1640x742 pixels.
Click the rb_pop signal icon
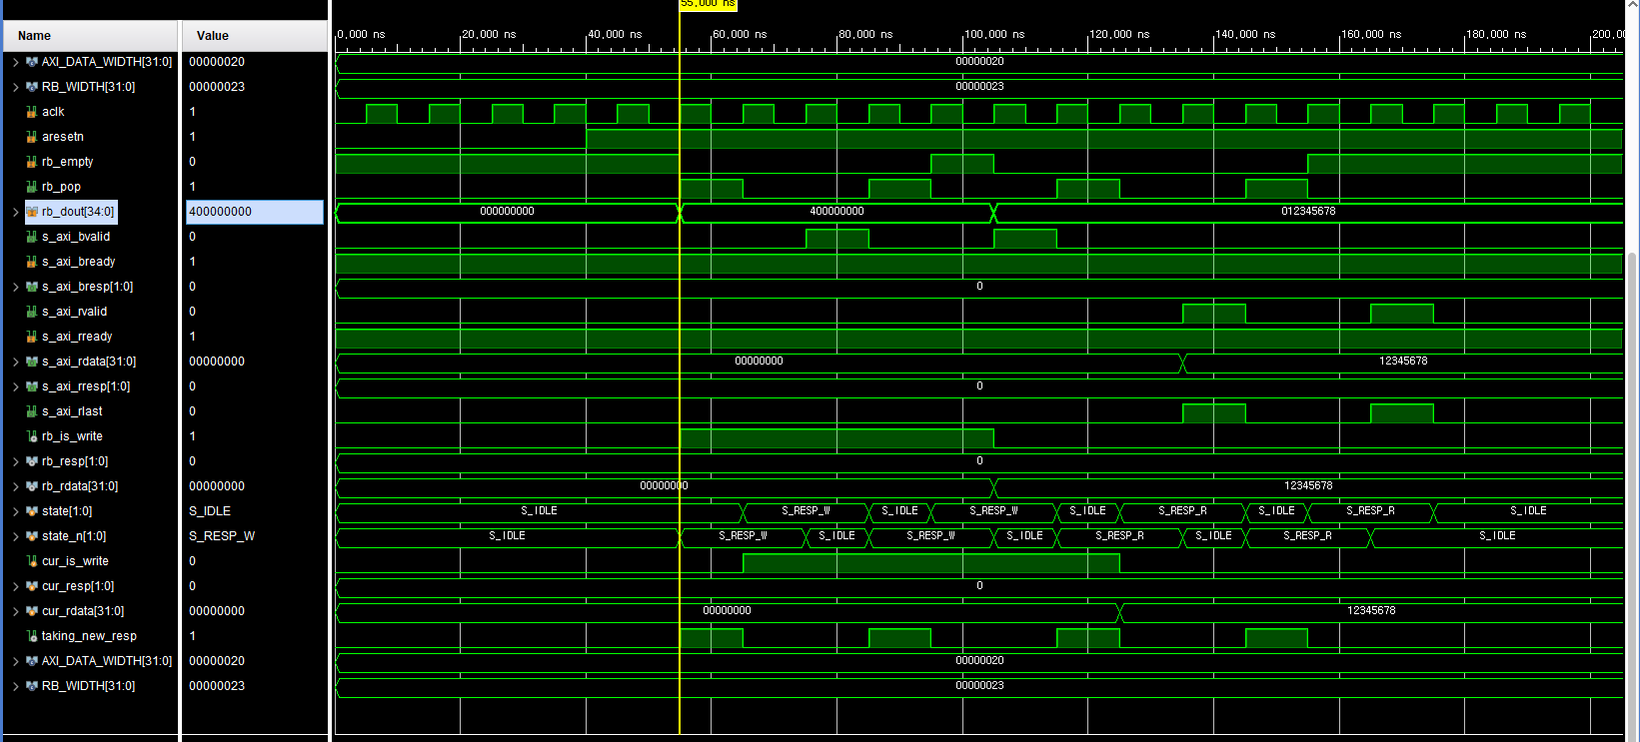pyautogui.click(x=32, y=187)
